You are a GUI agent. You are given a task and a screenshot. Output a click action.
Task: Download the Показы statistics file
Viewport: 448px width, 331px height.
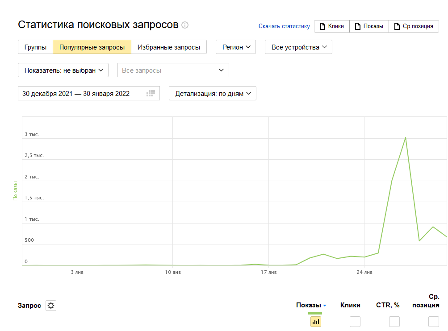[369, 26]
